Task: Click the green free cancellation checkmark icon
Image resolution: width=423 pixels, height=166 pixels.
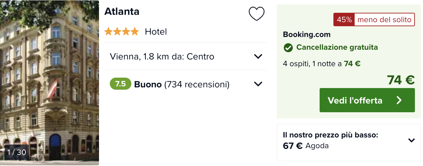Action: point(288,48)
